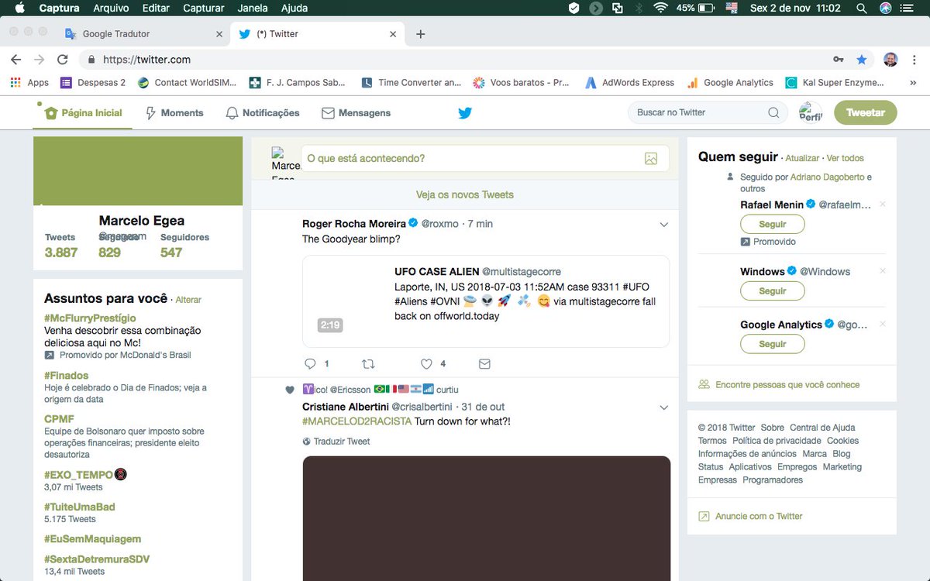Open the Apps bookmarks shortcut
Screen dimensions: 930x581
29,83
